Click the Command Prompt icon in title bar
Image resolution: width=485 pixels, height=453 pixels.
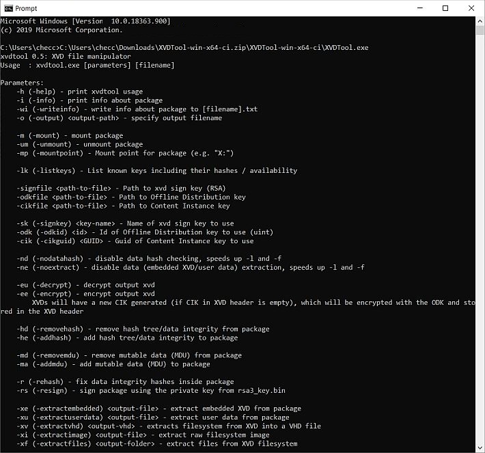click(9, 8)
